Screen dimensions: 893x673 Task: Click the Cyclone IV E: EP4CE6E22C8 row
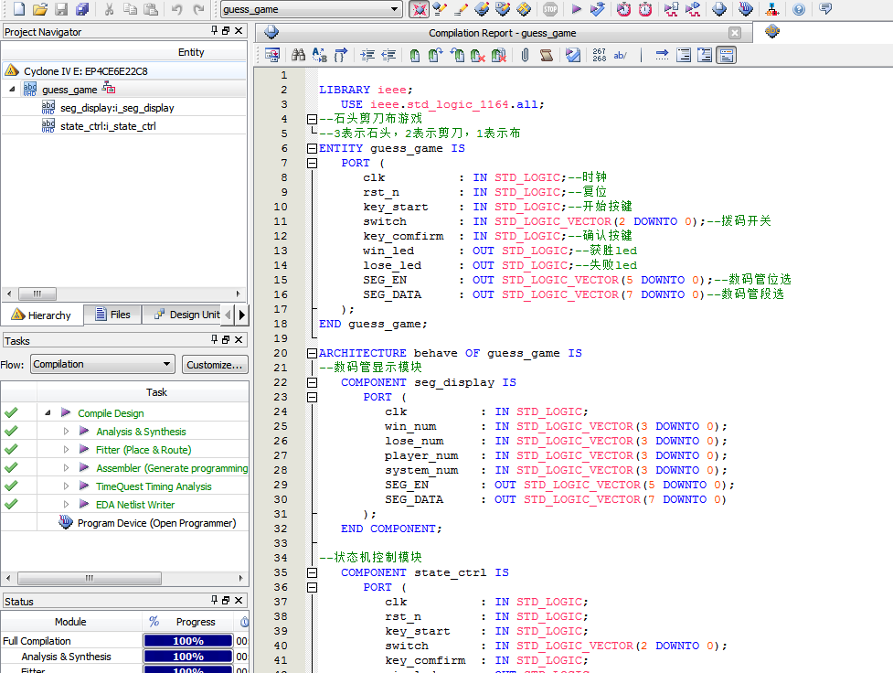tap(124, 70)
